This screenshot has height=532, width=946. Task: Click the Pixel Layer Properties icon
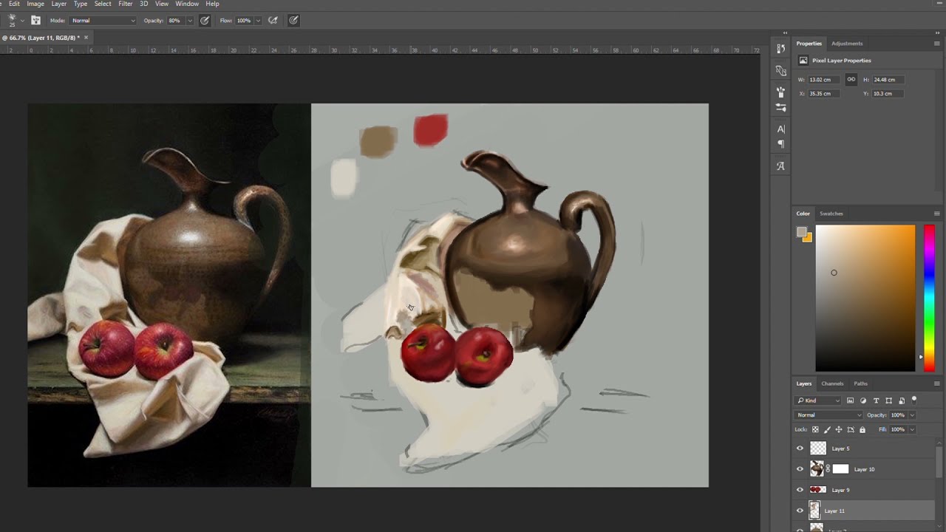[x=803, y=61]
